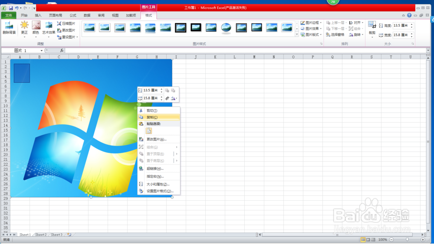Screen dimensions: 434x244
Task: Go to first sheet navigation arrow
Action: [x=3, y=234]
